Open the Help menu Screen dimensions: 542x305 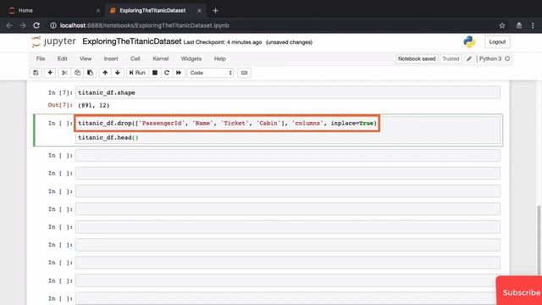[219, 58]
